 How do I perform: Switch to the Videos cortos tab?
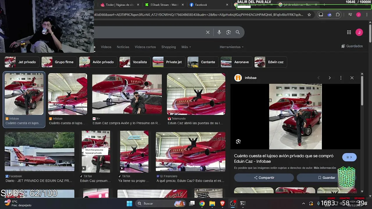click(x=145, y=47)
